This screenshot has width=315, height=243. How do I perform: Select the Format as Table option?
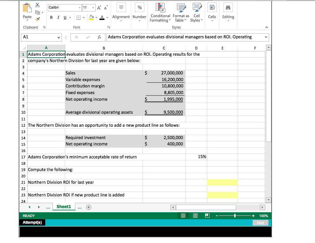(181, 13)
